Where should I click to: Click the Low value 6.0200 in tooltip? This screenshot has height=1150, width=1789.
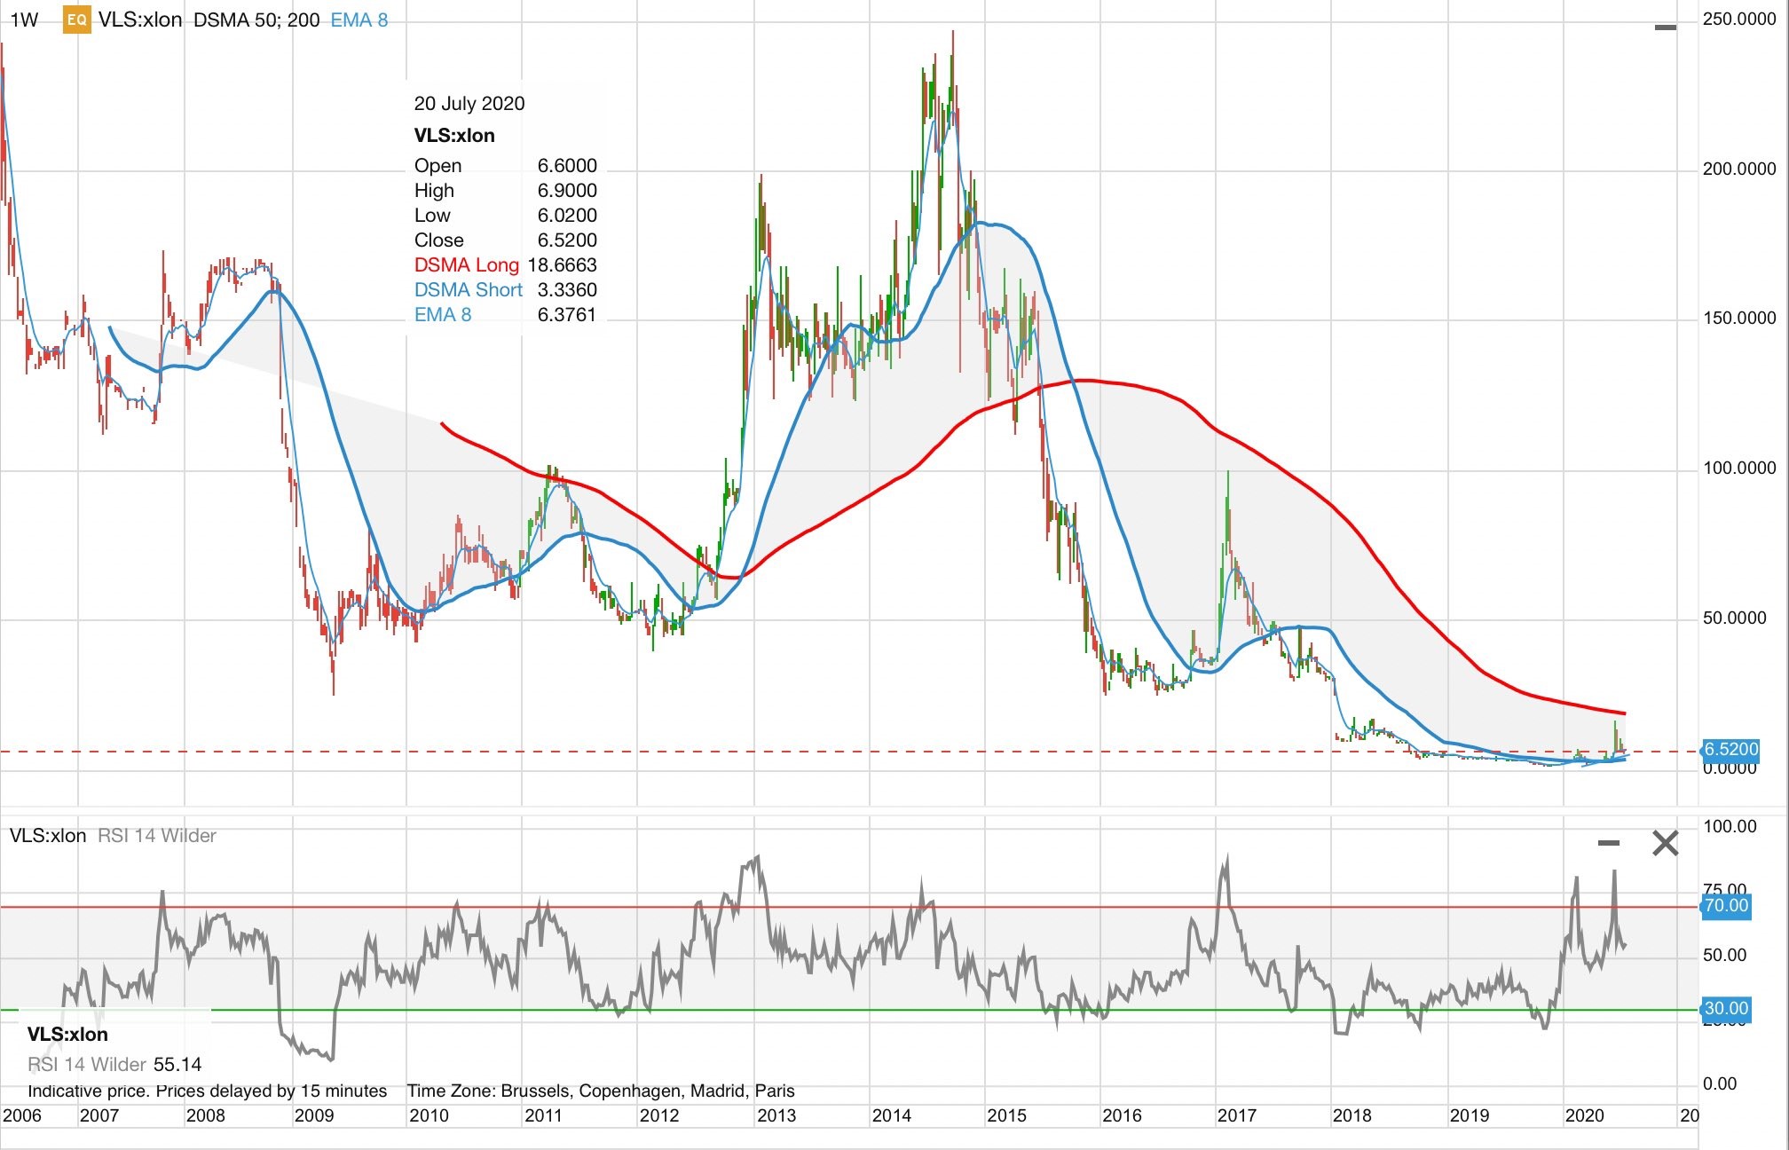tap(567, 215)
